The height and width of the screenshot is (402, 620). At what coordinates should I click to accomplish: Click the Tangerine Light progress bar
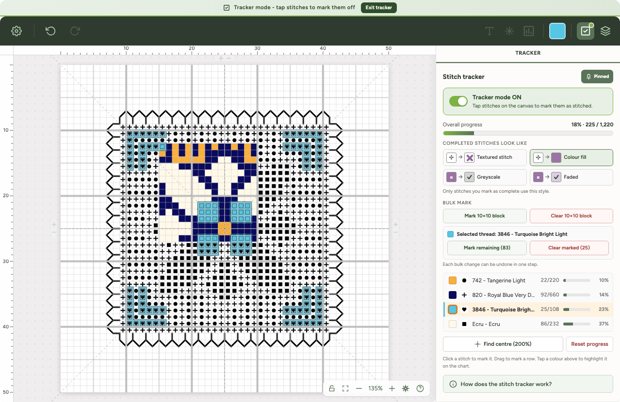576,280
